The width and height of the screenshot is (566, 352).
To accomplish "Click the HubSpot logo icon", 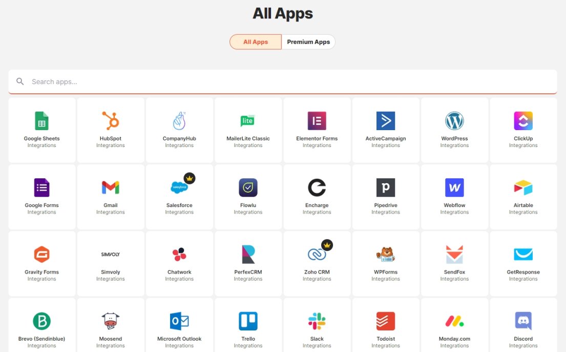I will click(111, 120).
